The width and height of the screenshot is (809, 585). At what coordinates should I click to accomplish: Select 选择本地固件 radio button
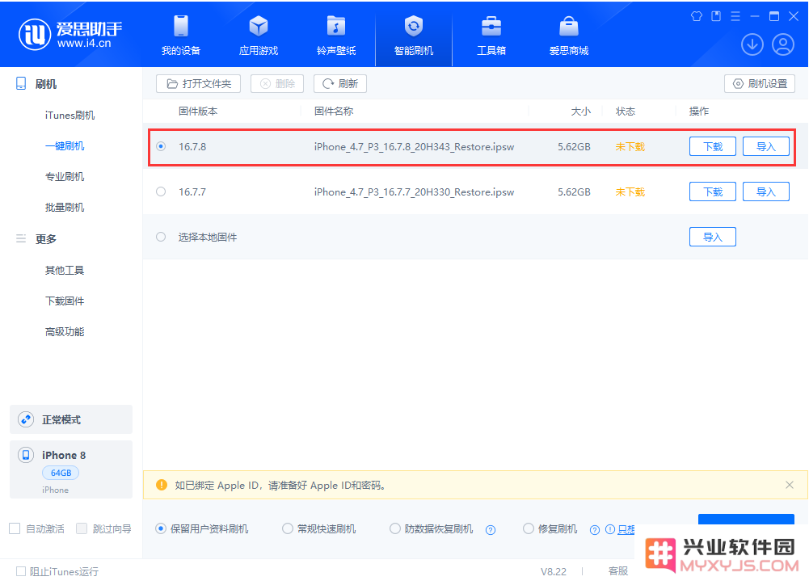click(x=161, y=237)
